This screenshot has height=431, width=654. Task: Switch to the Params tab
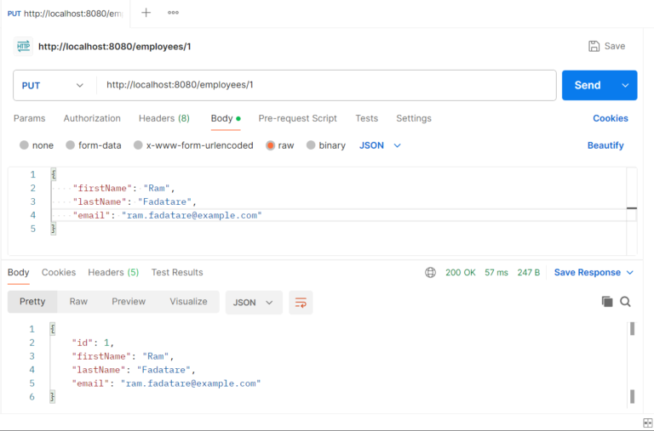(29, 118)
